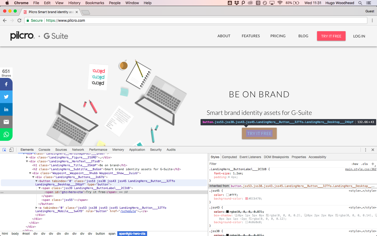Open Notification Center icon in menu bar
The width and height of the screenshot is (377, 236).
pyautogui.click(x=369, y=3)
